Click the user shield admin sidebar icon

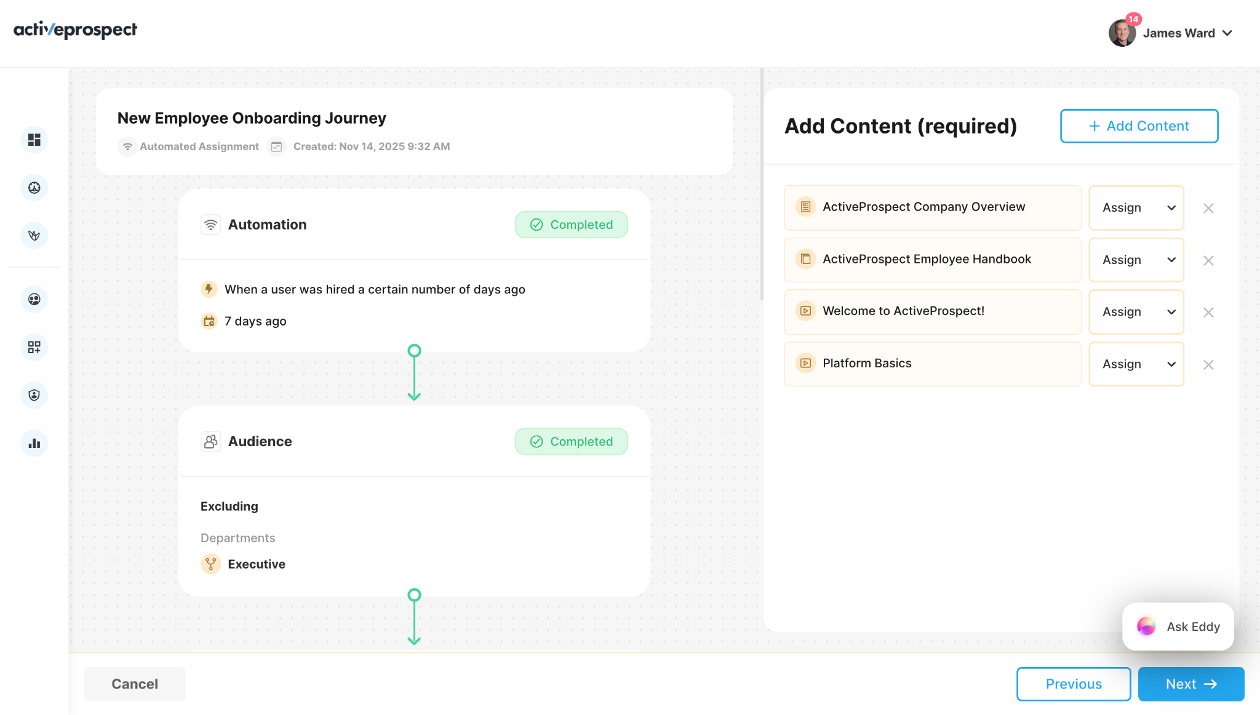click(x=34, y=395)
